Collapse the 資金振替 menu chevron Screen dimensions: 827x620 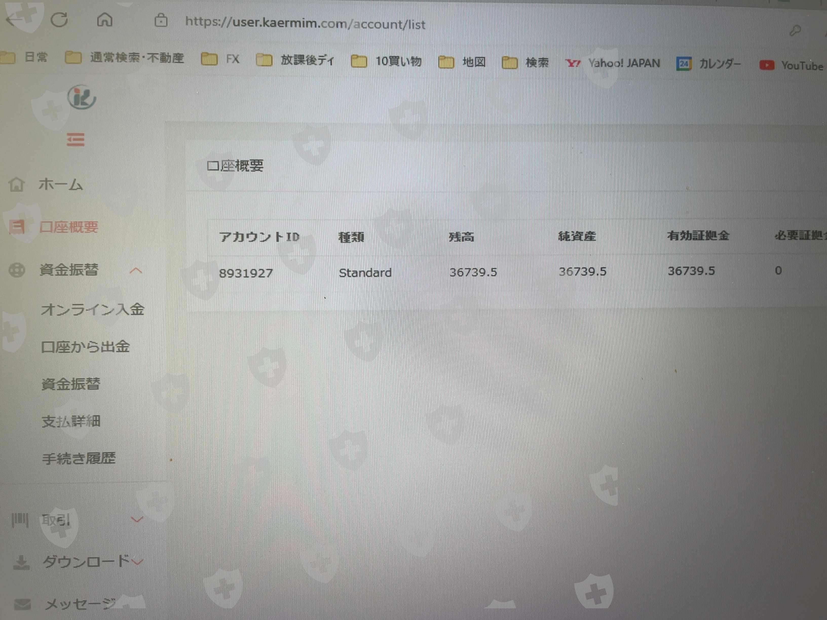pyautogui.click(x=136, y=270)
